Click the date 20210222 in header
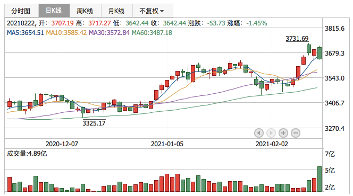The image size is (353, 196). pos(21,23)
